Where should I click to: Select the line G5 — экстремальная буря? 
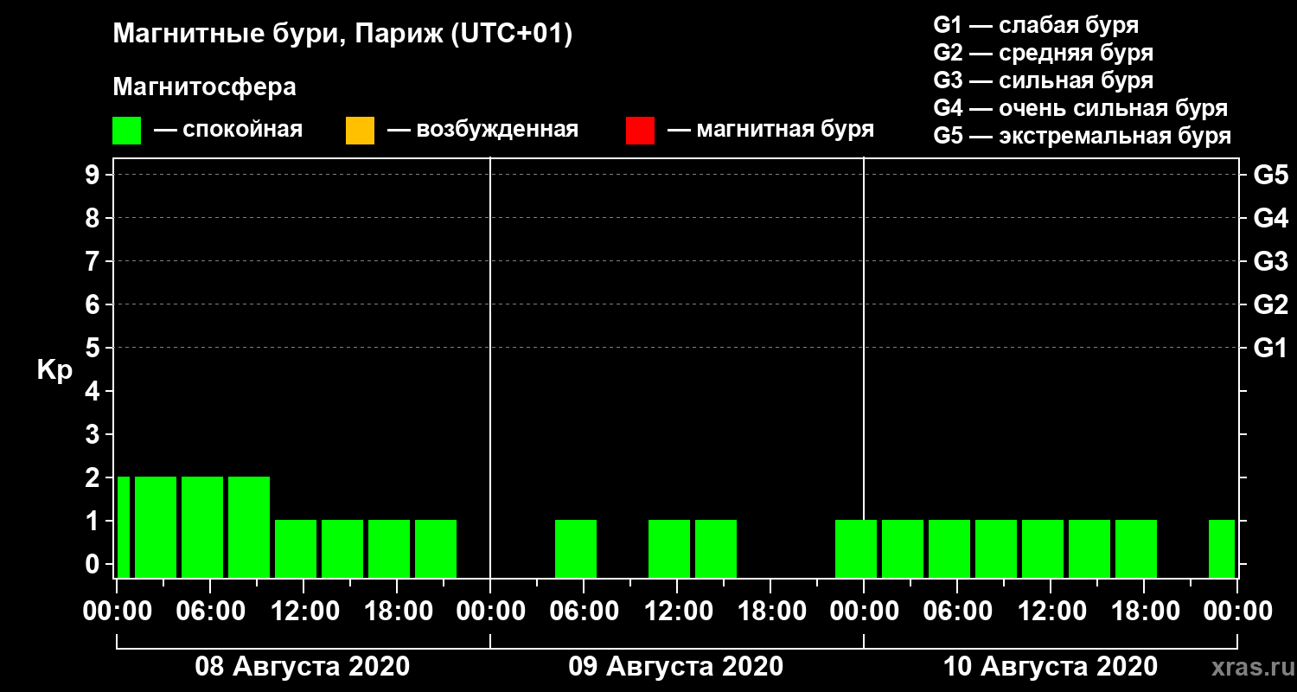tap(1083, 136)
